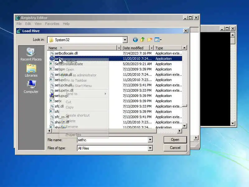This screenshot has width=249, height=187.
Task: Click the file list horizontal scrollbar thumb
Action: (104, 131)
